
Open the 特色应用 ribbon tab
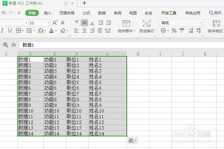pyautogui.click(x=193, y=13)
